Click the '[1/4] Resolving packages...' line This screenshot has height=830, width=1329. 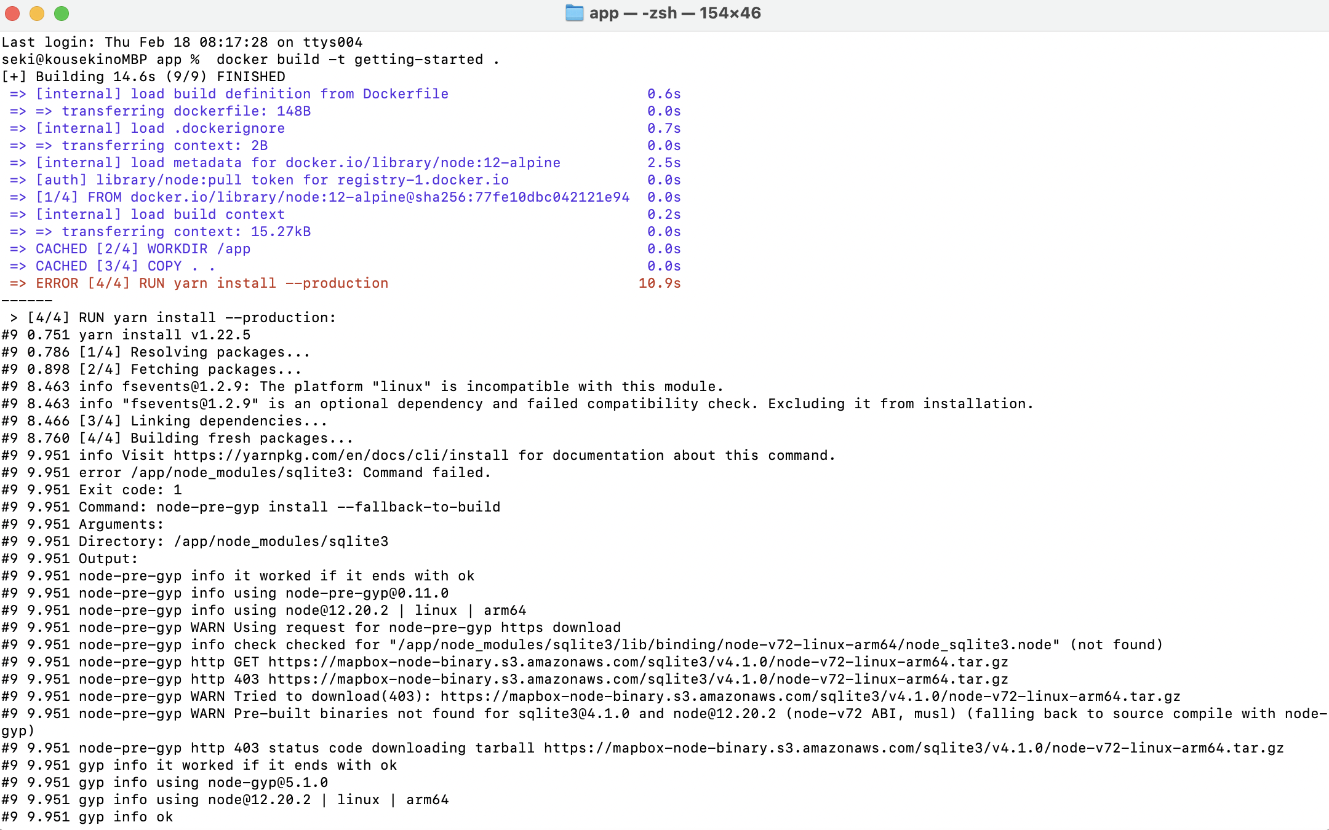pos(156,352)
